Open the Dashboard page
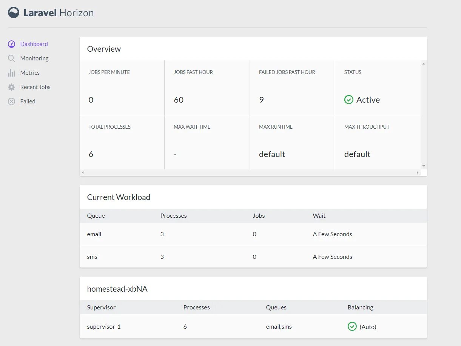 pyautogui.click(x=34, y=44)
